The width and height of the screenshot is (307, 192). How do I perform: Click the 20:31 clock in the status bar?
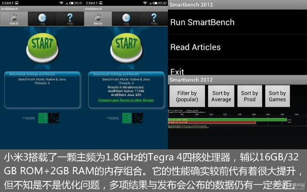[x=78, y=3]
